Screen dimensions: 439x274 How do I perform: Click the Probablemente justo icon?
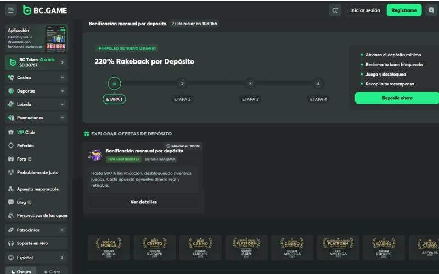point(11,172)
